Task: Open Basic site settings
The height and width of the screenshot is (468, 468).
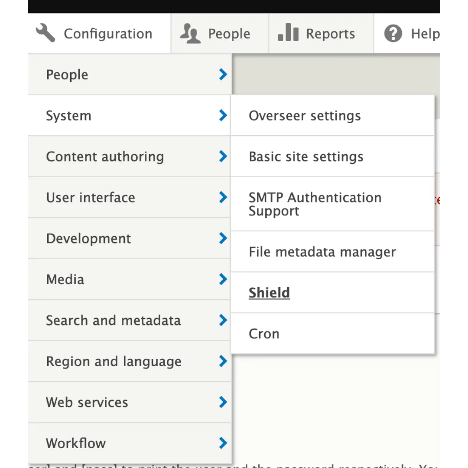Action: click(306, 156)
